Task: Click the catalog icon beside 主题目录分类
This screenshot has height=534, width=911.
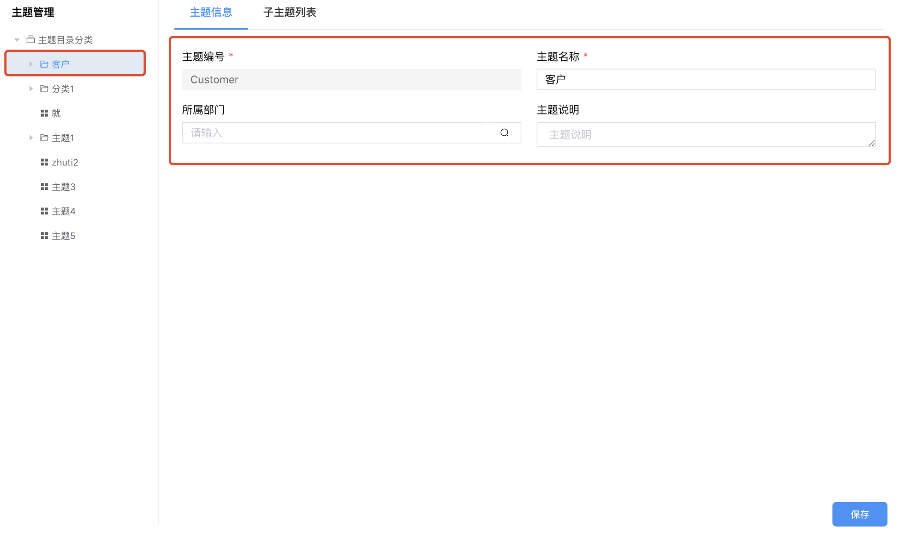Action: [x=31, y=39]
